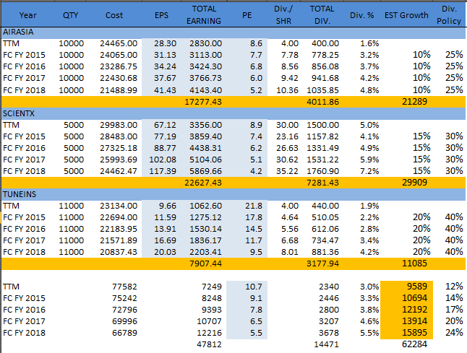Select the orange cell 9589
Image resolution: width=467 pixels, height=353 pixels.
417,287
